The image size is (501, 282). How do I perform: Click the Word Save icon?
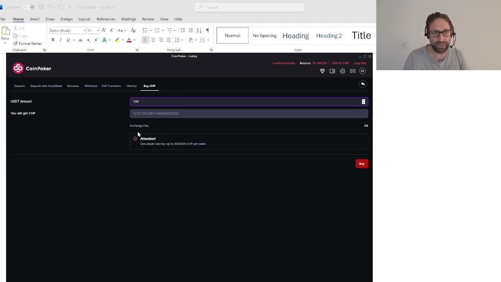coord(41,7)
